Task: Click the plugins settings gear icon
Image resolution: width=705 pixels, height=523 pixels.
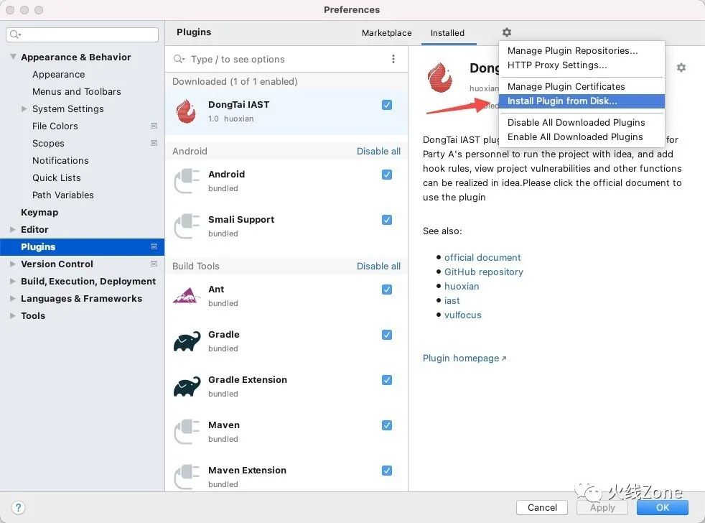Action: [x=507, y=32]
